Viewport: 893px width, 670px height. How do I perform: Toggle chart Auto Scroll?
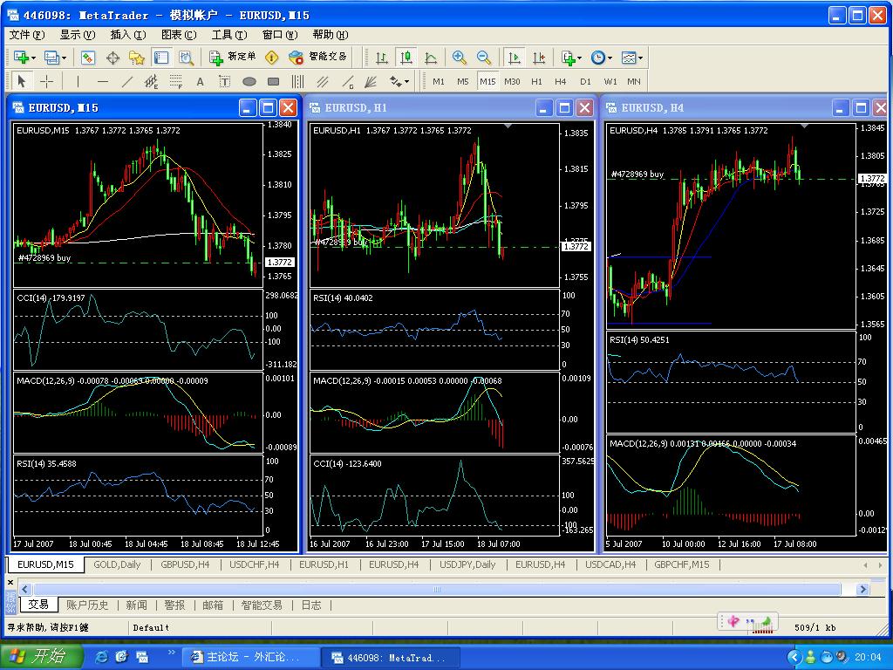tap(515, 58)
